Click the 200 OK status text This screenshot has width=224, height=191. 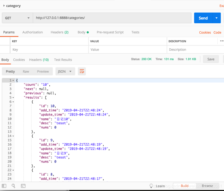click(x=146, y=59)
